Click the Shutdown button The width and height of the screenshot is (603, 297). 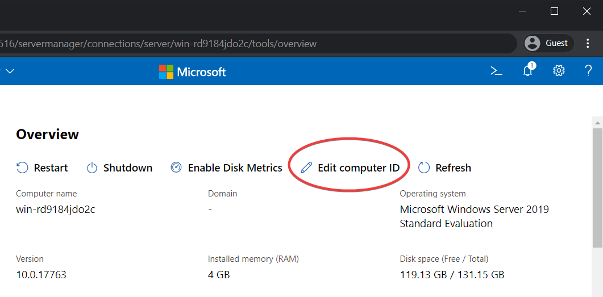(119, 168)
